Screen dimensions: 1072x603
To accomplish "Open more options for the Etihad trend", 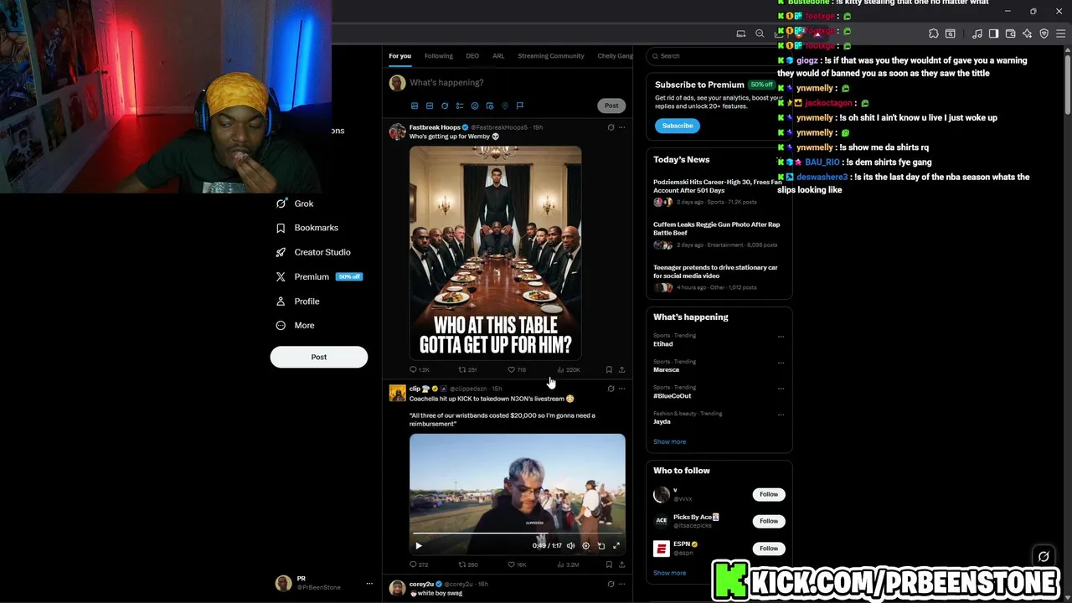I will [781, 337].
